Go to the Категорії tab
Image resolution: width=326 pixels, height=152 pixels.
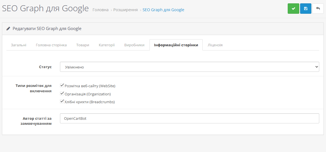[x=107, y=45]
